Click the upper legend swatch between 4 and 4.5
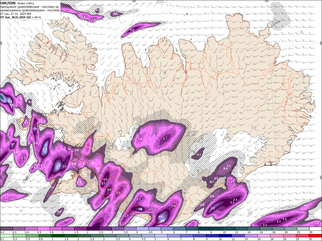This screenshot has width=322, height=241. [142, 229]
